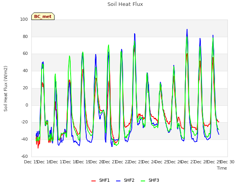The width and height of the screenshot is (251, 188).
Task: Click the 0 y-axis tick label
Action: (x=27, y=105)
